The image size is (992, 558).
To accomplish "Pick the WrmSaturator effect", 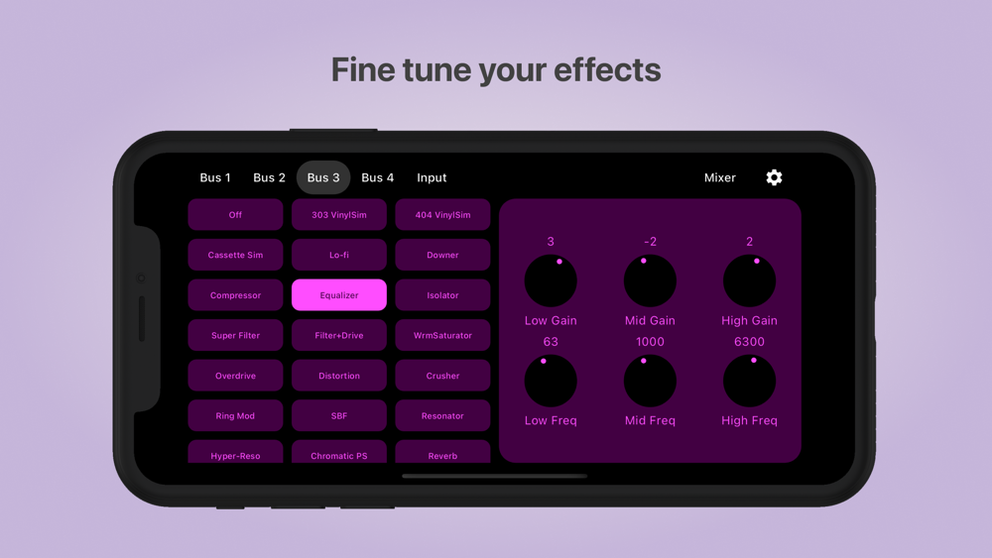I will pyautogui.click(x=442, y=336).
